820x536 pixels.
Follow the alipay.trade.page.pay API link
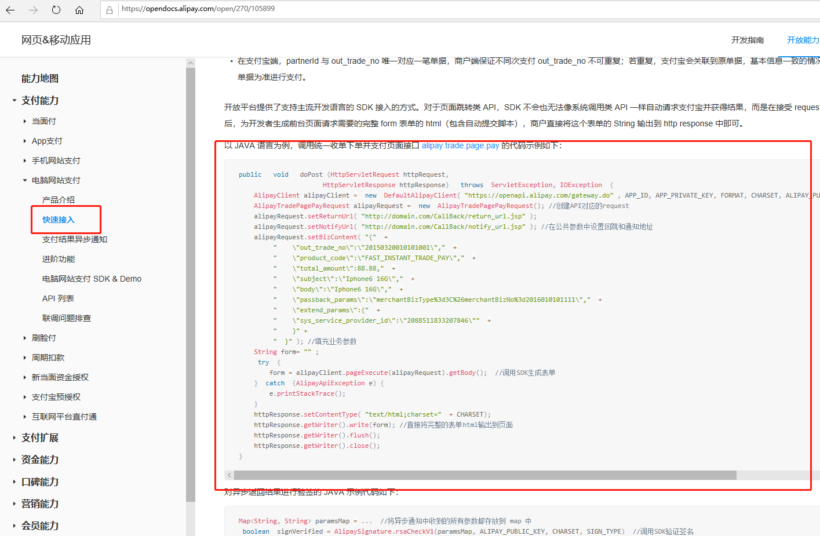[460, 145]
